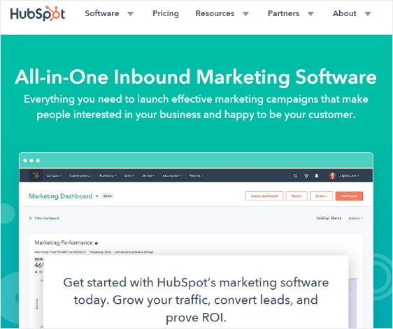Click the Marketing Performance report heading
The image size is (393, 329).
pyautogui.click(x=64, y=242)
